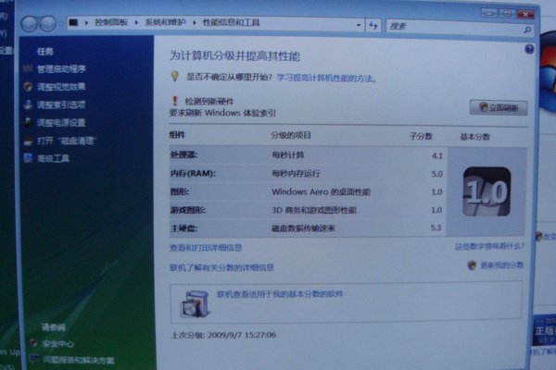Screen dimensions: 556x370
Task: Select the 处理器 row
Action: pyautogui.click(x=308, y=155)
